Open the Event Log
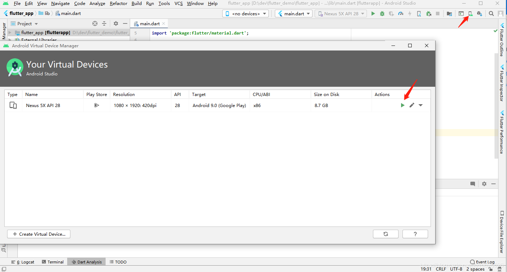Screen dimensions: 507x272 click(x=482, y=262)
